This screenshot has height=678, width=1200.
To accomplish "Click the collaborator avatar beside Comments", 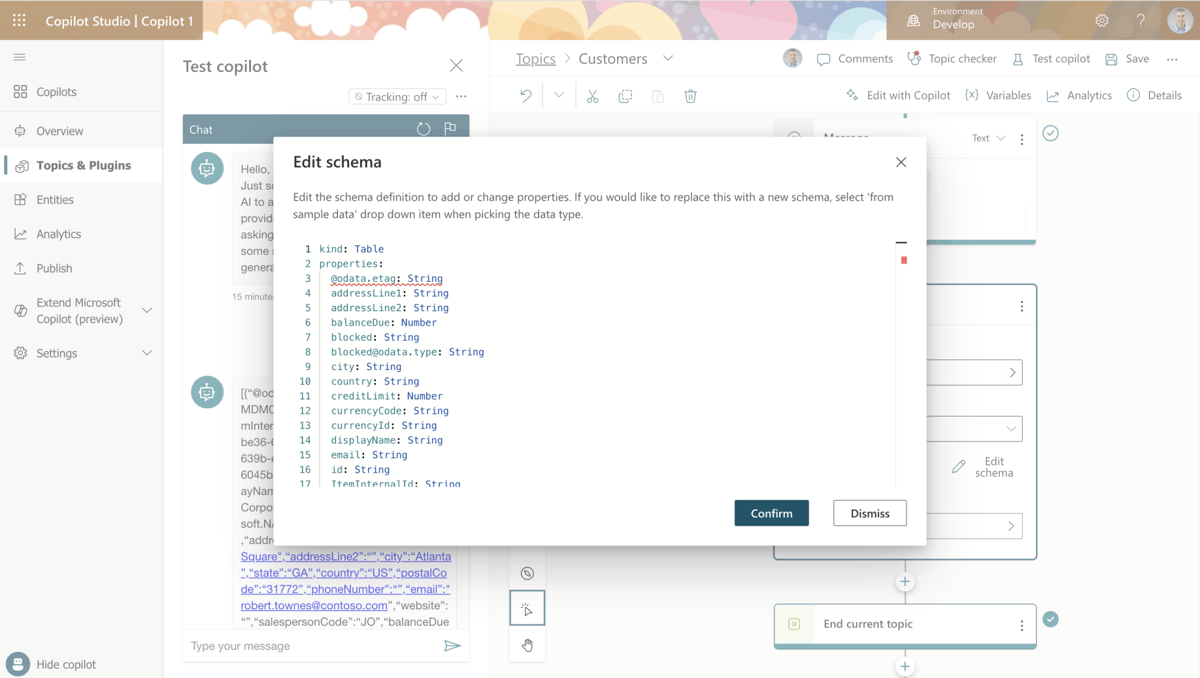I will click(x=792, y=58).
